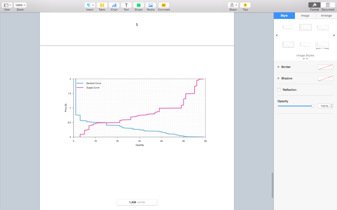
Task: Open the Share options
Action: pos(233,5)
